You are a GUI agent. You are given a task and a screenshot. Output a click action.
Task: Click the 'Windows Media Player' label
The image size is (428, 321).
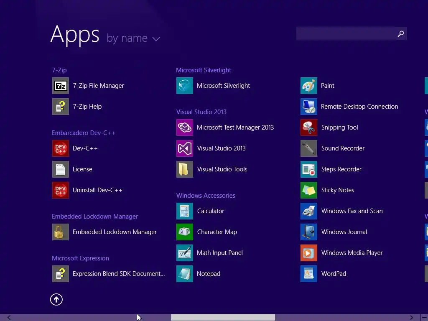pyautogui.click(x=352, y=253)
